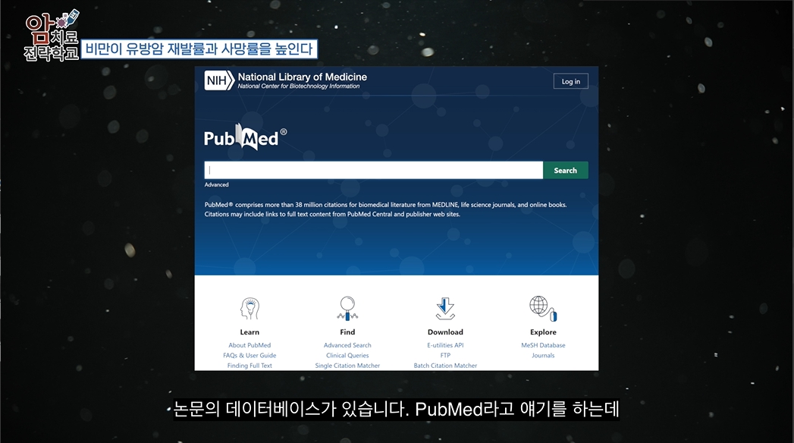The image size is (794, 443).
Task: Click the PubMed logo
Action: [x=246, y=137]
